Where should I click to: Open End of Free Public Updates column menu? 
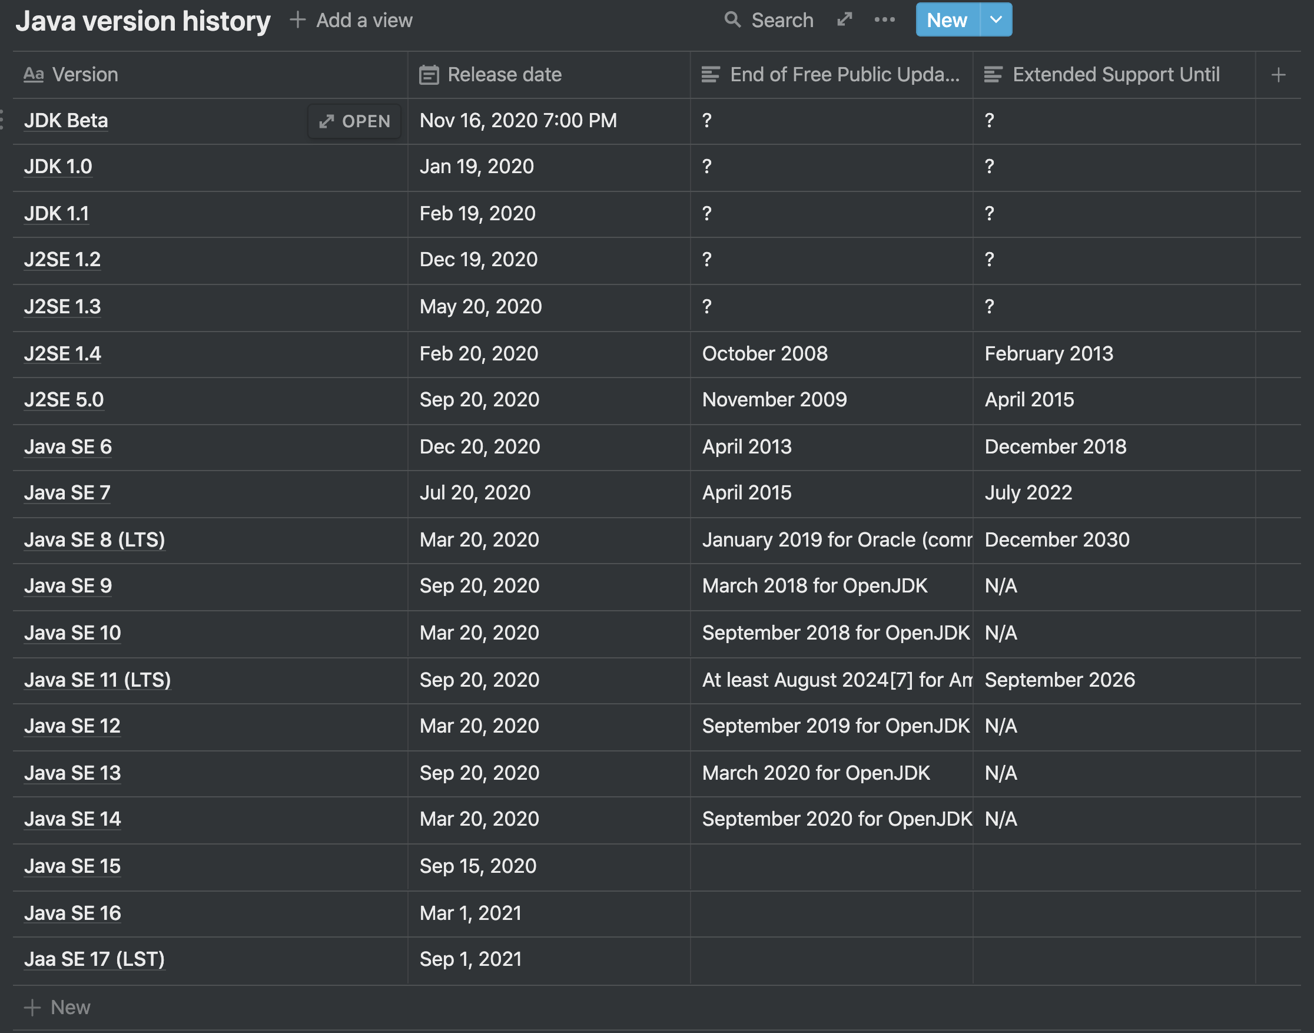pos(844,75)
